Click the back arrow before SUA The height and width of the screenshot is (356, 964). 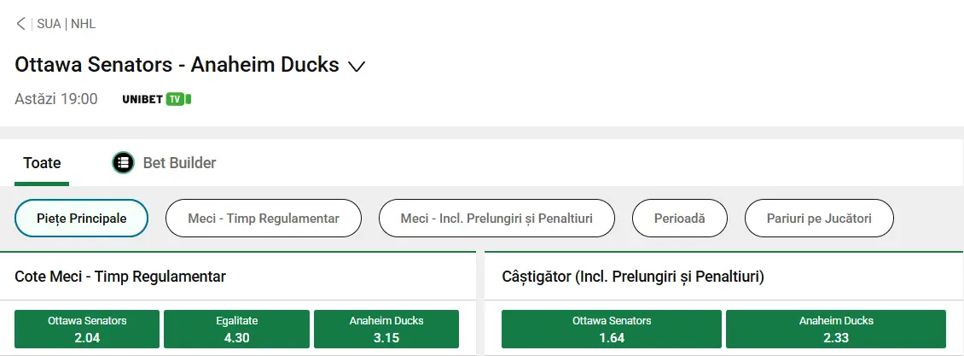[x=21, y=24]
